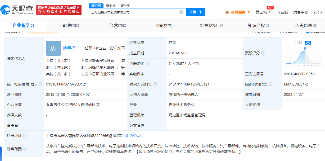Click the 存续 operating status value
325x161 pixels.
tap(172, 42)
